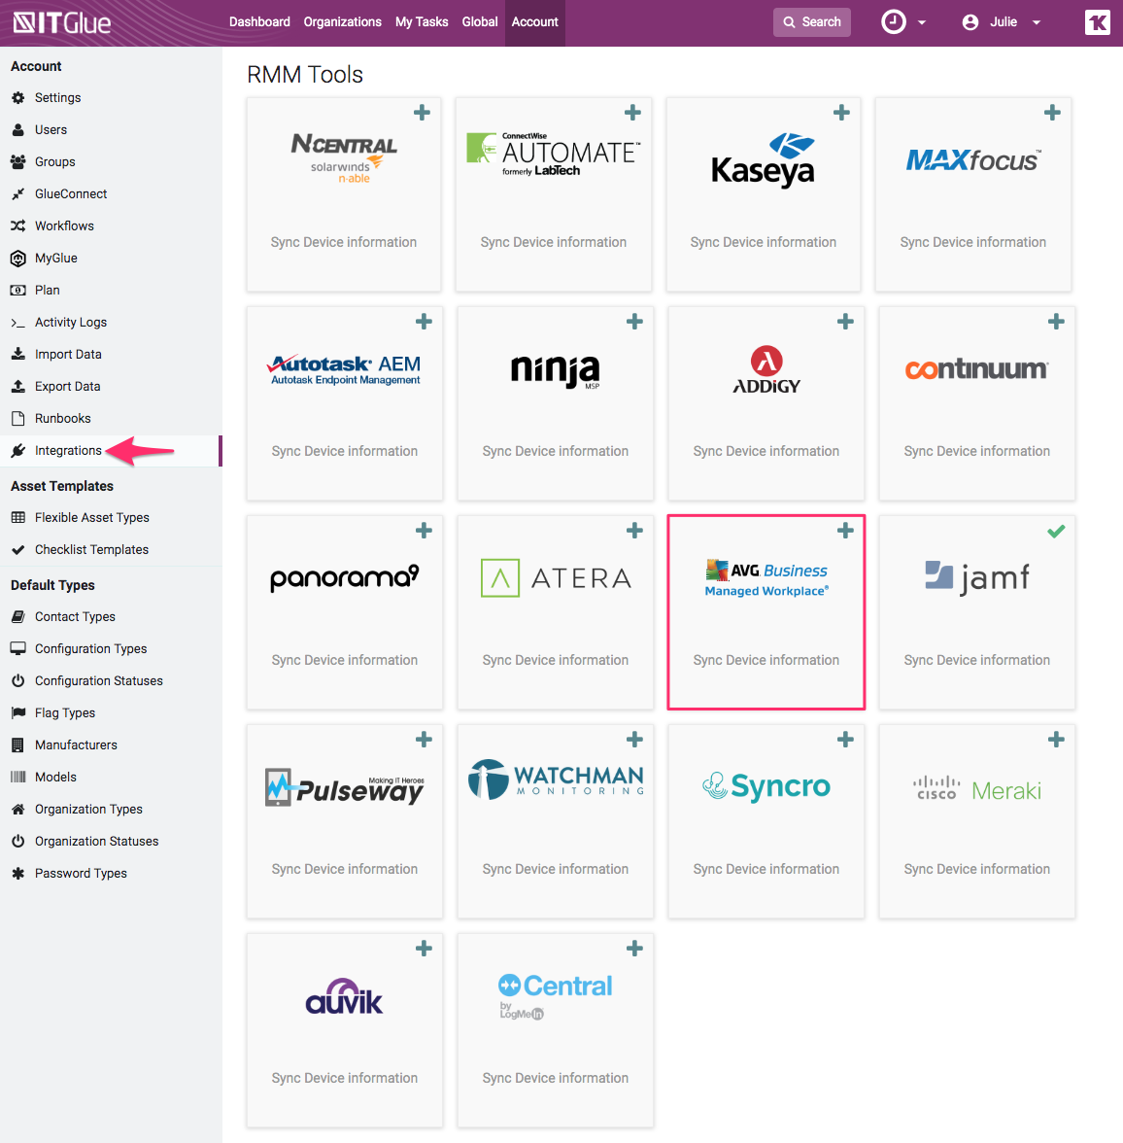Add Ninja MSP integration plus icon
The height and width of the screenshot is (1143, 1123).
634,322
